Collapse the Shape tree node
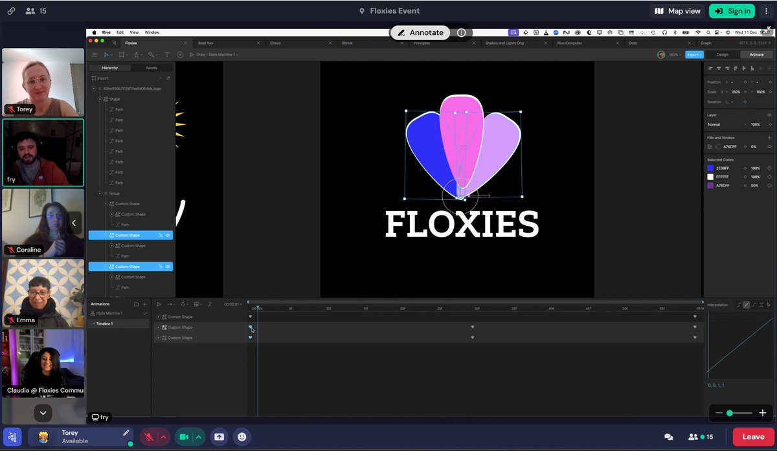The image size is (777, 451). [100, 99]
